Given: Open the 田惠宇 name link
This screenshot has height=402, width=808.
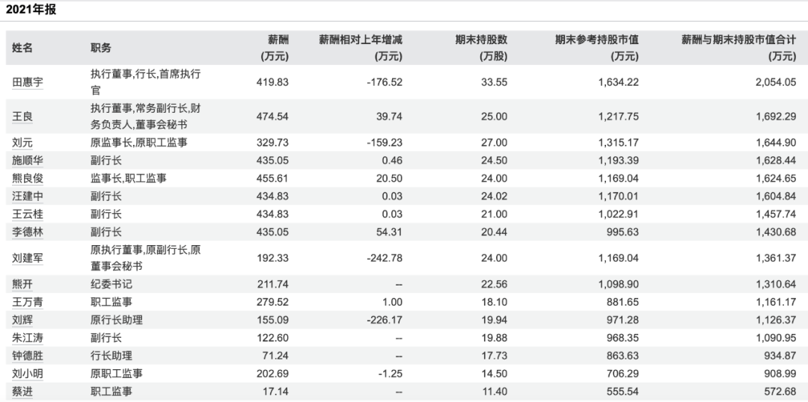Looking at the screenshot, I should 28,82.
